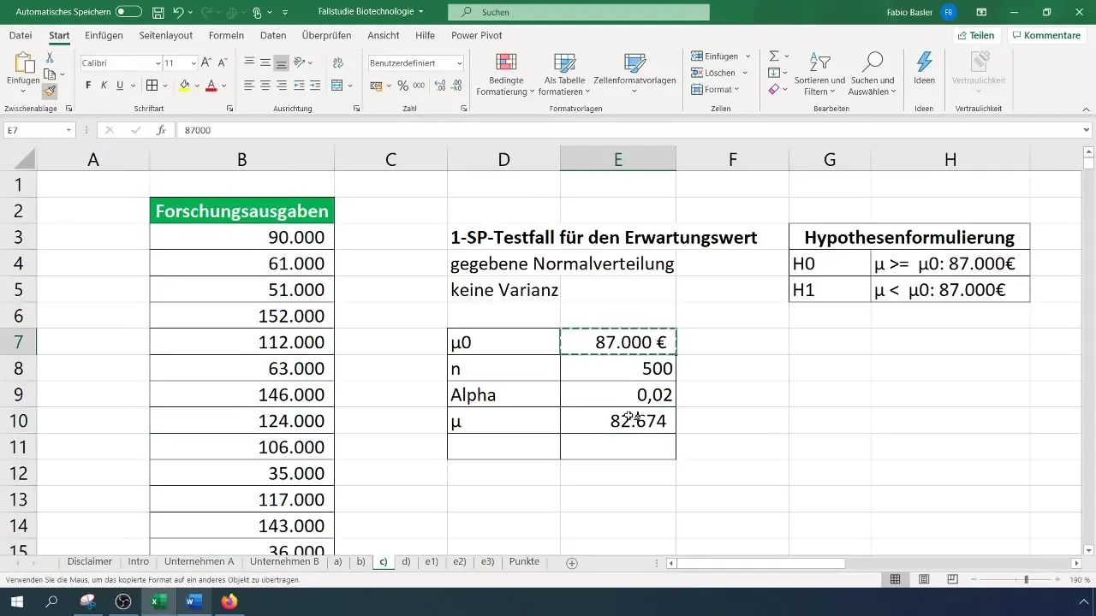The image size is (1096, 616).
Task: Open Als Tabelle formatieren menu
Action: click(564, 74)
